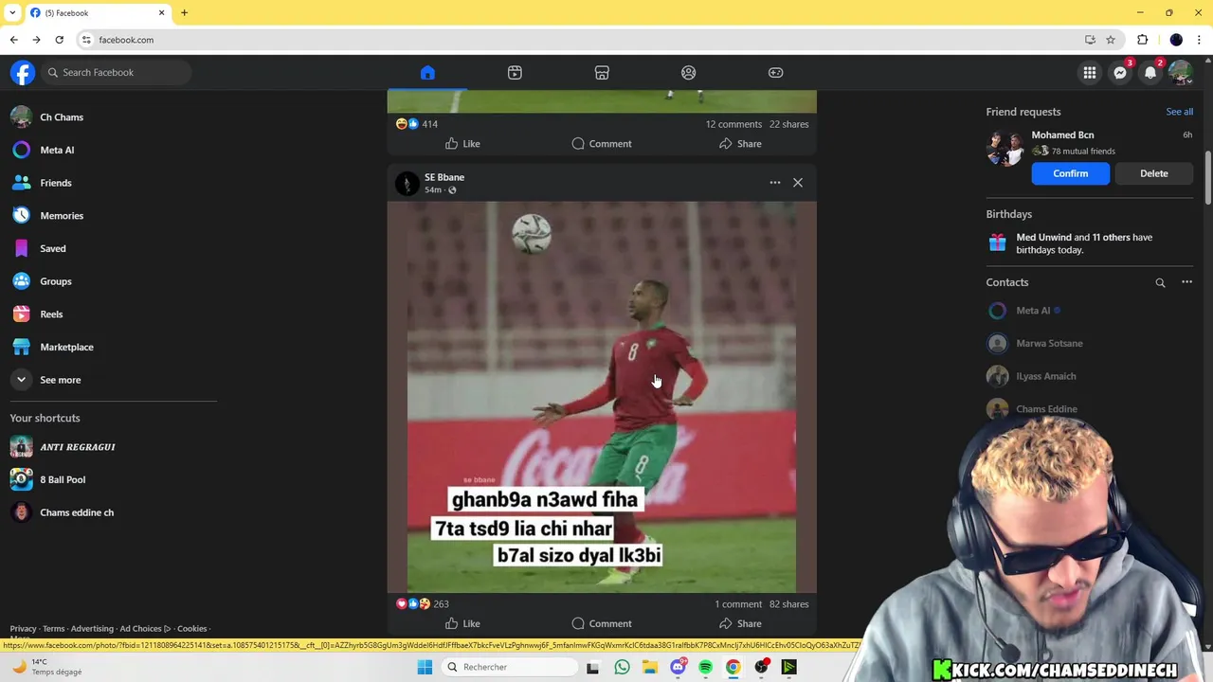See all friend requests
The image size is (1213, 682).
[1180, 112]
